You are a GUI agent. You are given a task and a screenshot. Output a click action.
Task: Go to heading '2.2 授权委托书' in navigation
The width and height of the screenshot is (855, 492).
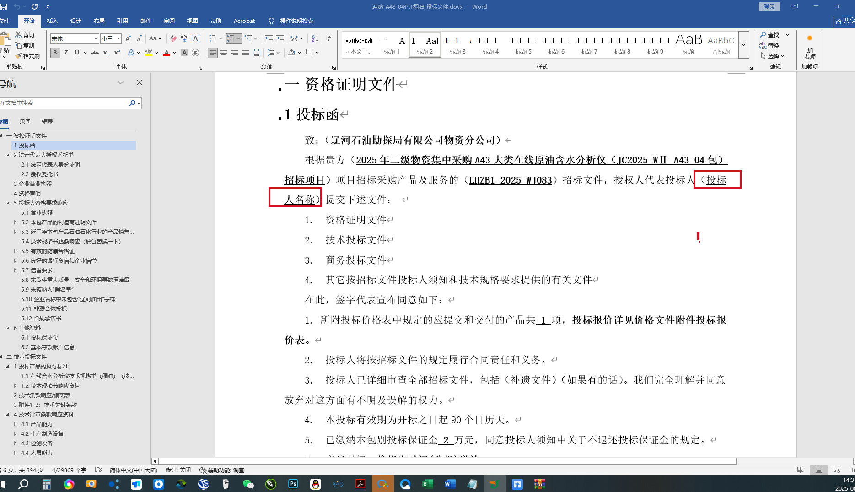click(x=39, y=174)
